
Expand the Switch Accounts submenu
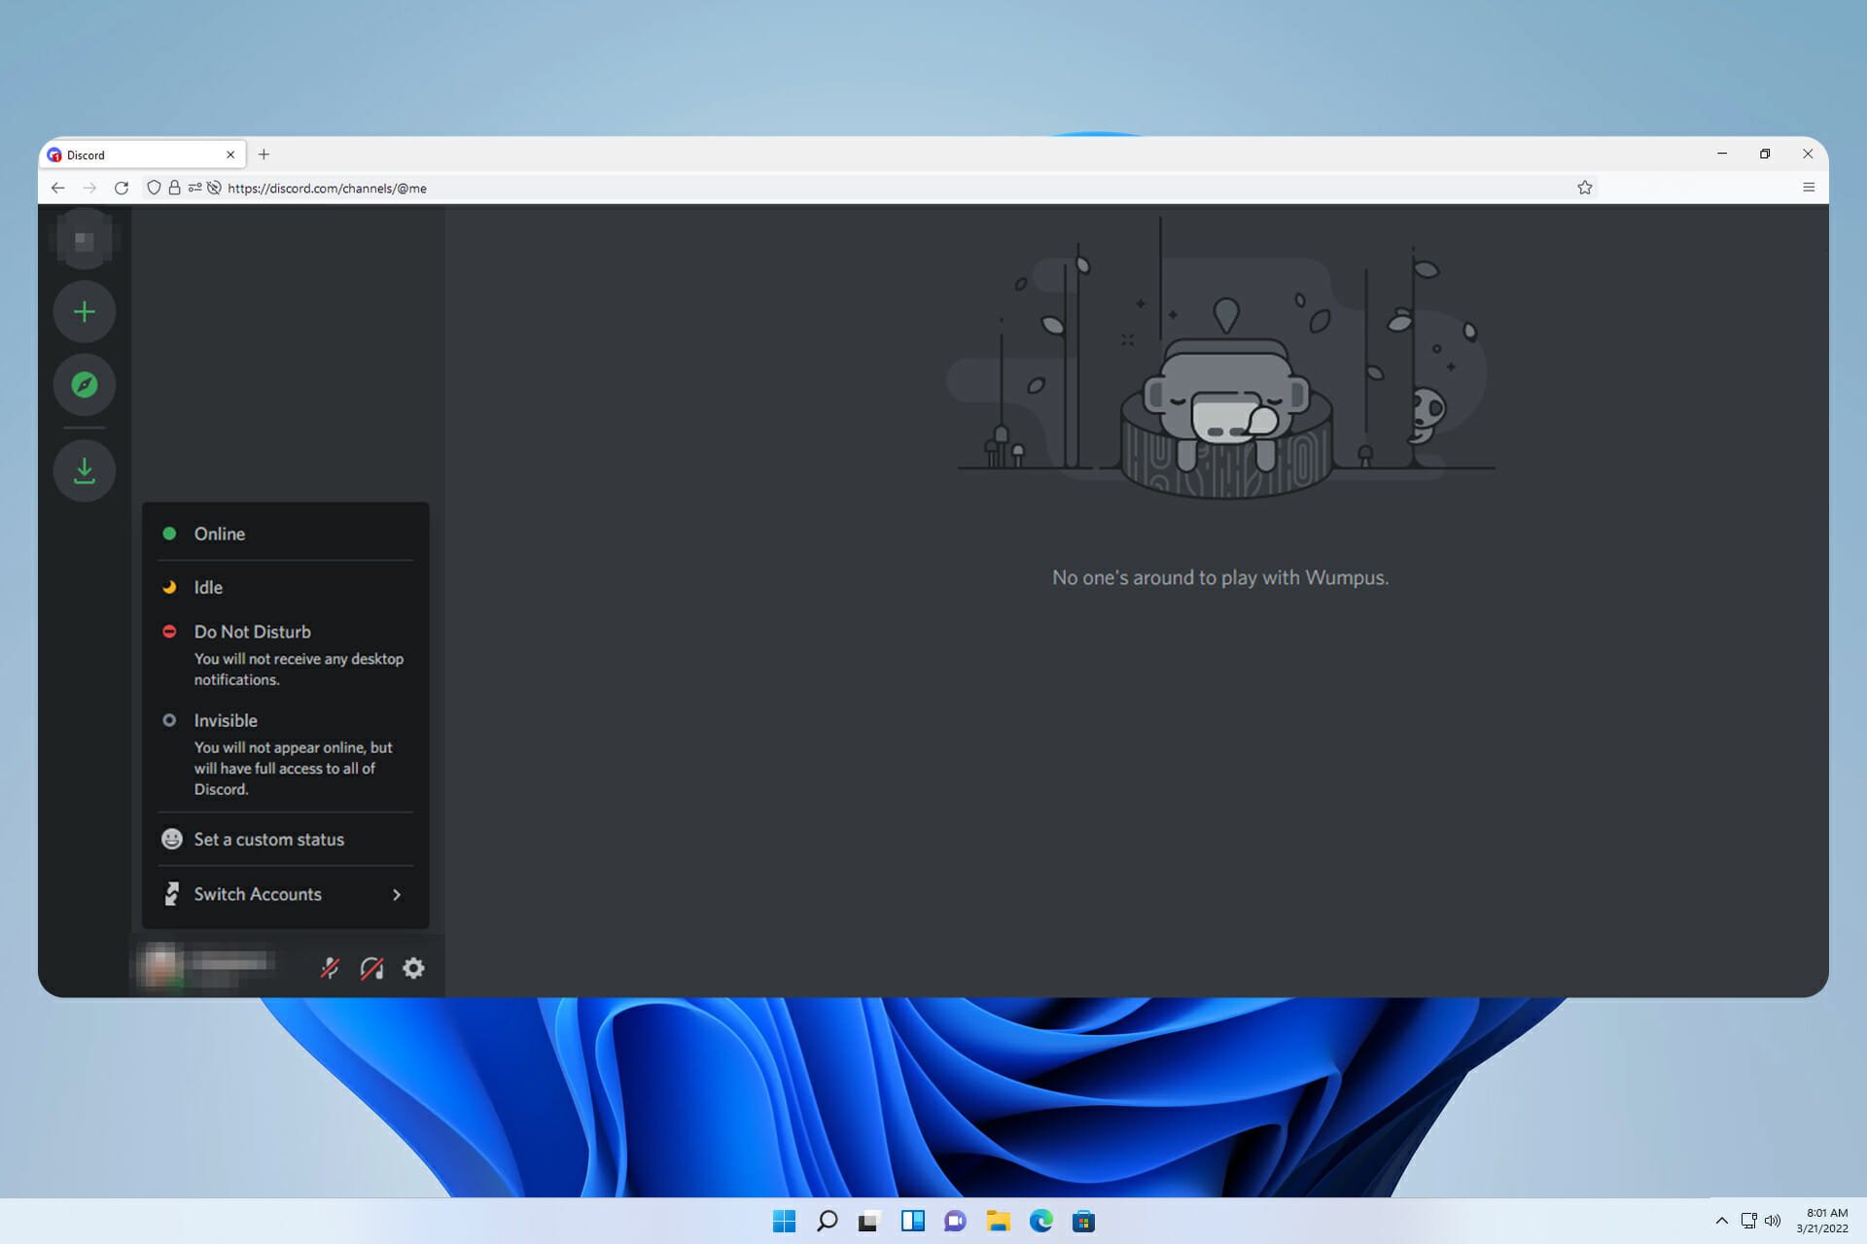[x=285, y=894]
